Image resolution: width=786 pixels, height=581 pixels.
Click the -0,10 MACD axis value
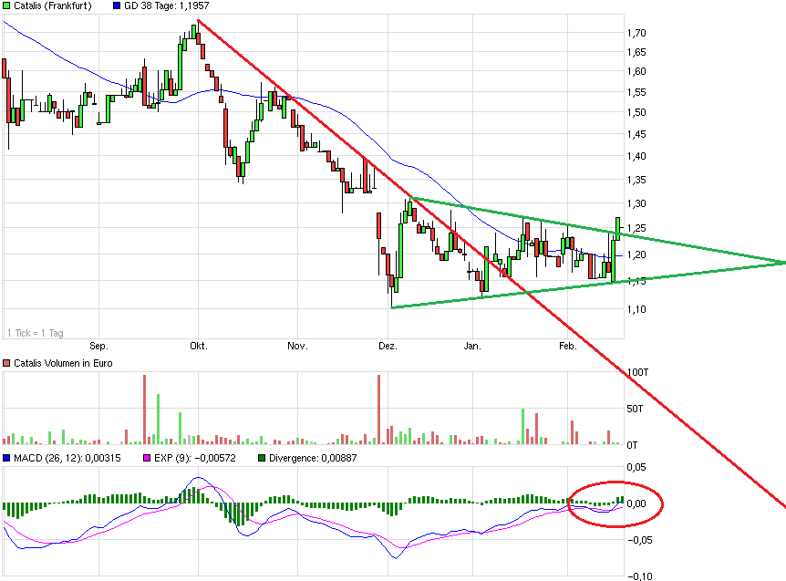tap(638, 576)
